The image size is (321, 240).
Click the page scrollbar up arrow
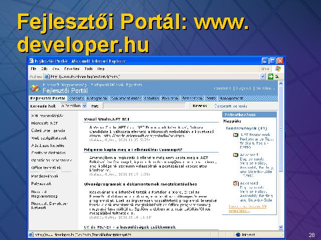click(x=281, y=83)
